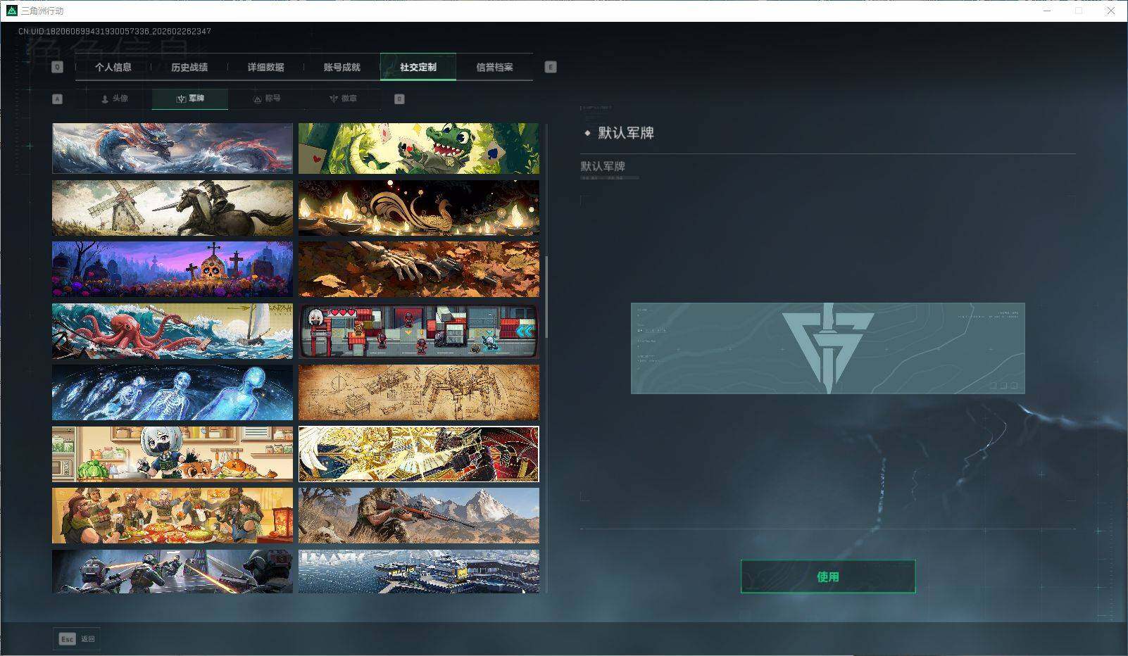The image size is (1128, 656).
Task: Pick the chibi chef kitchen dog tag
Action: pyautogui.click(x=173, y=454)
